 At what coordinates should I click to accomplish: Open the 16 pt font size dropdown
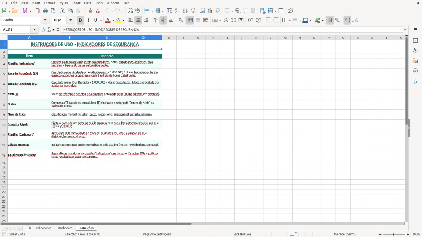tap(70, 20)
